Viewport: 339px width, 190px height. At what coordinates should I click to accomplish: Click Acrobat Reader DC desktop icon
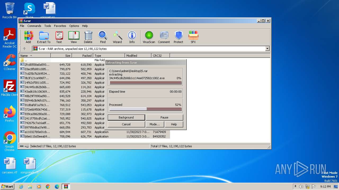coord(10,38)
